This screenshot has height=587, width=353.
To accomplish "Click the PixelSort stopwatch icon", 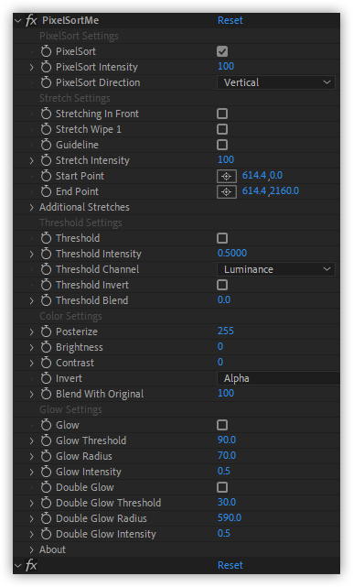I will [x=46, y=51].
